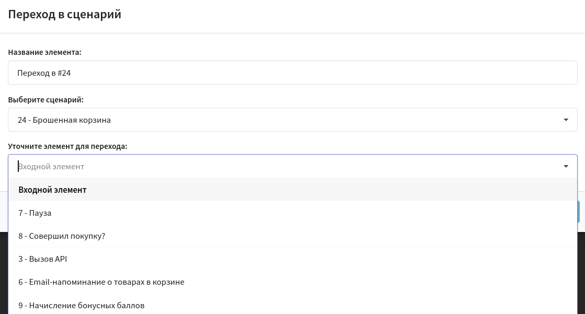
Task: Focus the 'Входной элемент' search field
Action: pos(282,166)
